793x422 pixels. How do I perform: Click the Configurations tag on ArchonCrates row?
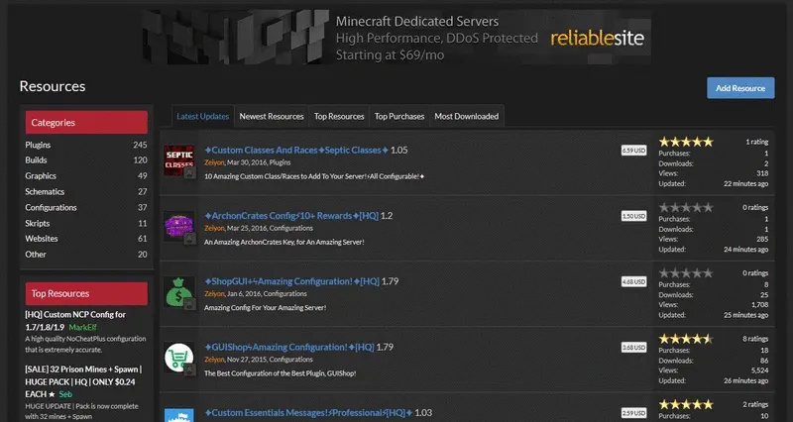pos(290,228)
